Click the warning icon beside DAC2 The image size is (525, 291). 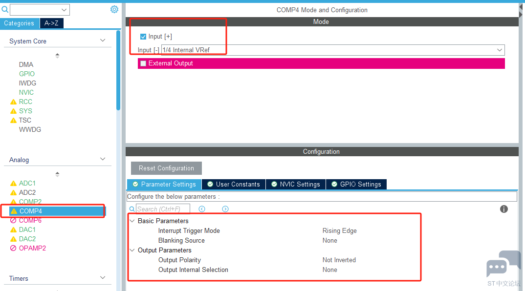click(13, 239)
